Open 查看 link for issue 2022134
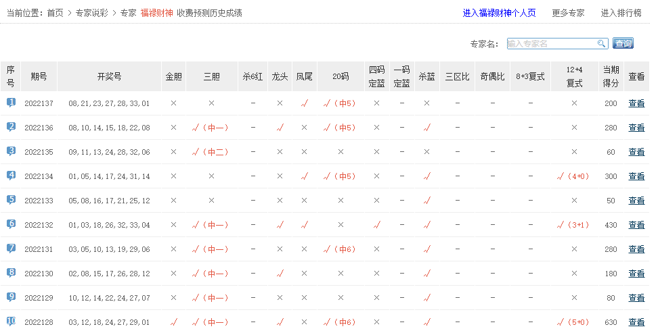 coord(636,176)
